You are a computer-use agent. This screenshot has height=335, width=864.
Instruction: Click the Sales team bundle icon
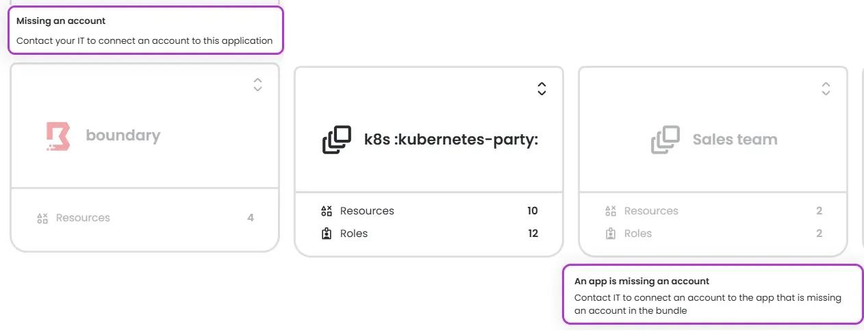coord(665,140)
